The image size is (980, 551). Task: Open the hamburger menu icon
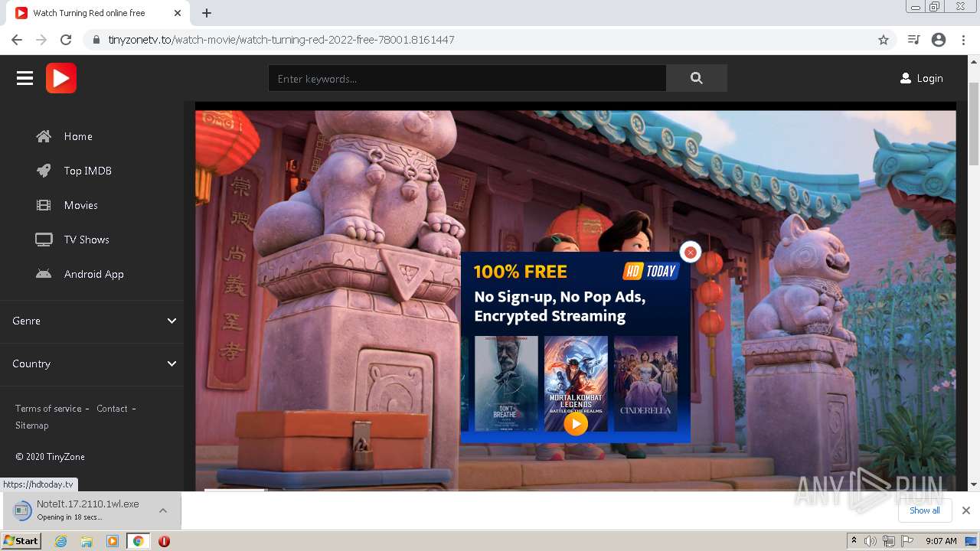(x=24, y=78)
